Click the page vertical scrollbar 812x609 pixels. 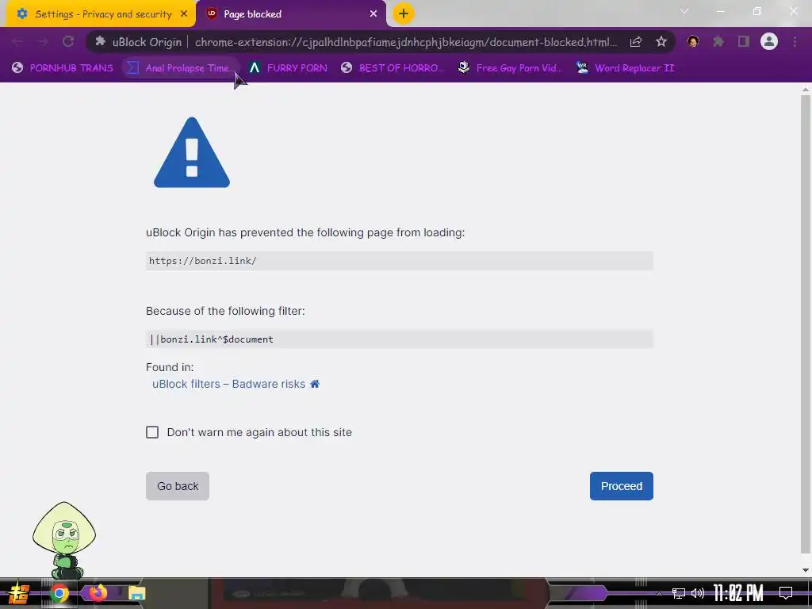[806, 324]
